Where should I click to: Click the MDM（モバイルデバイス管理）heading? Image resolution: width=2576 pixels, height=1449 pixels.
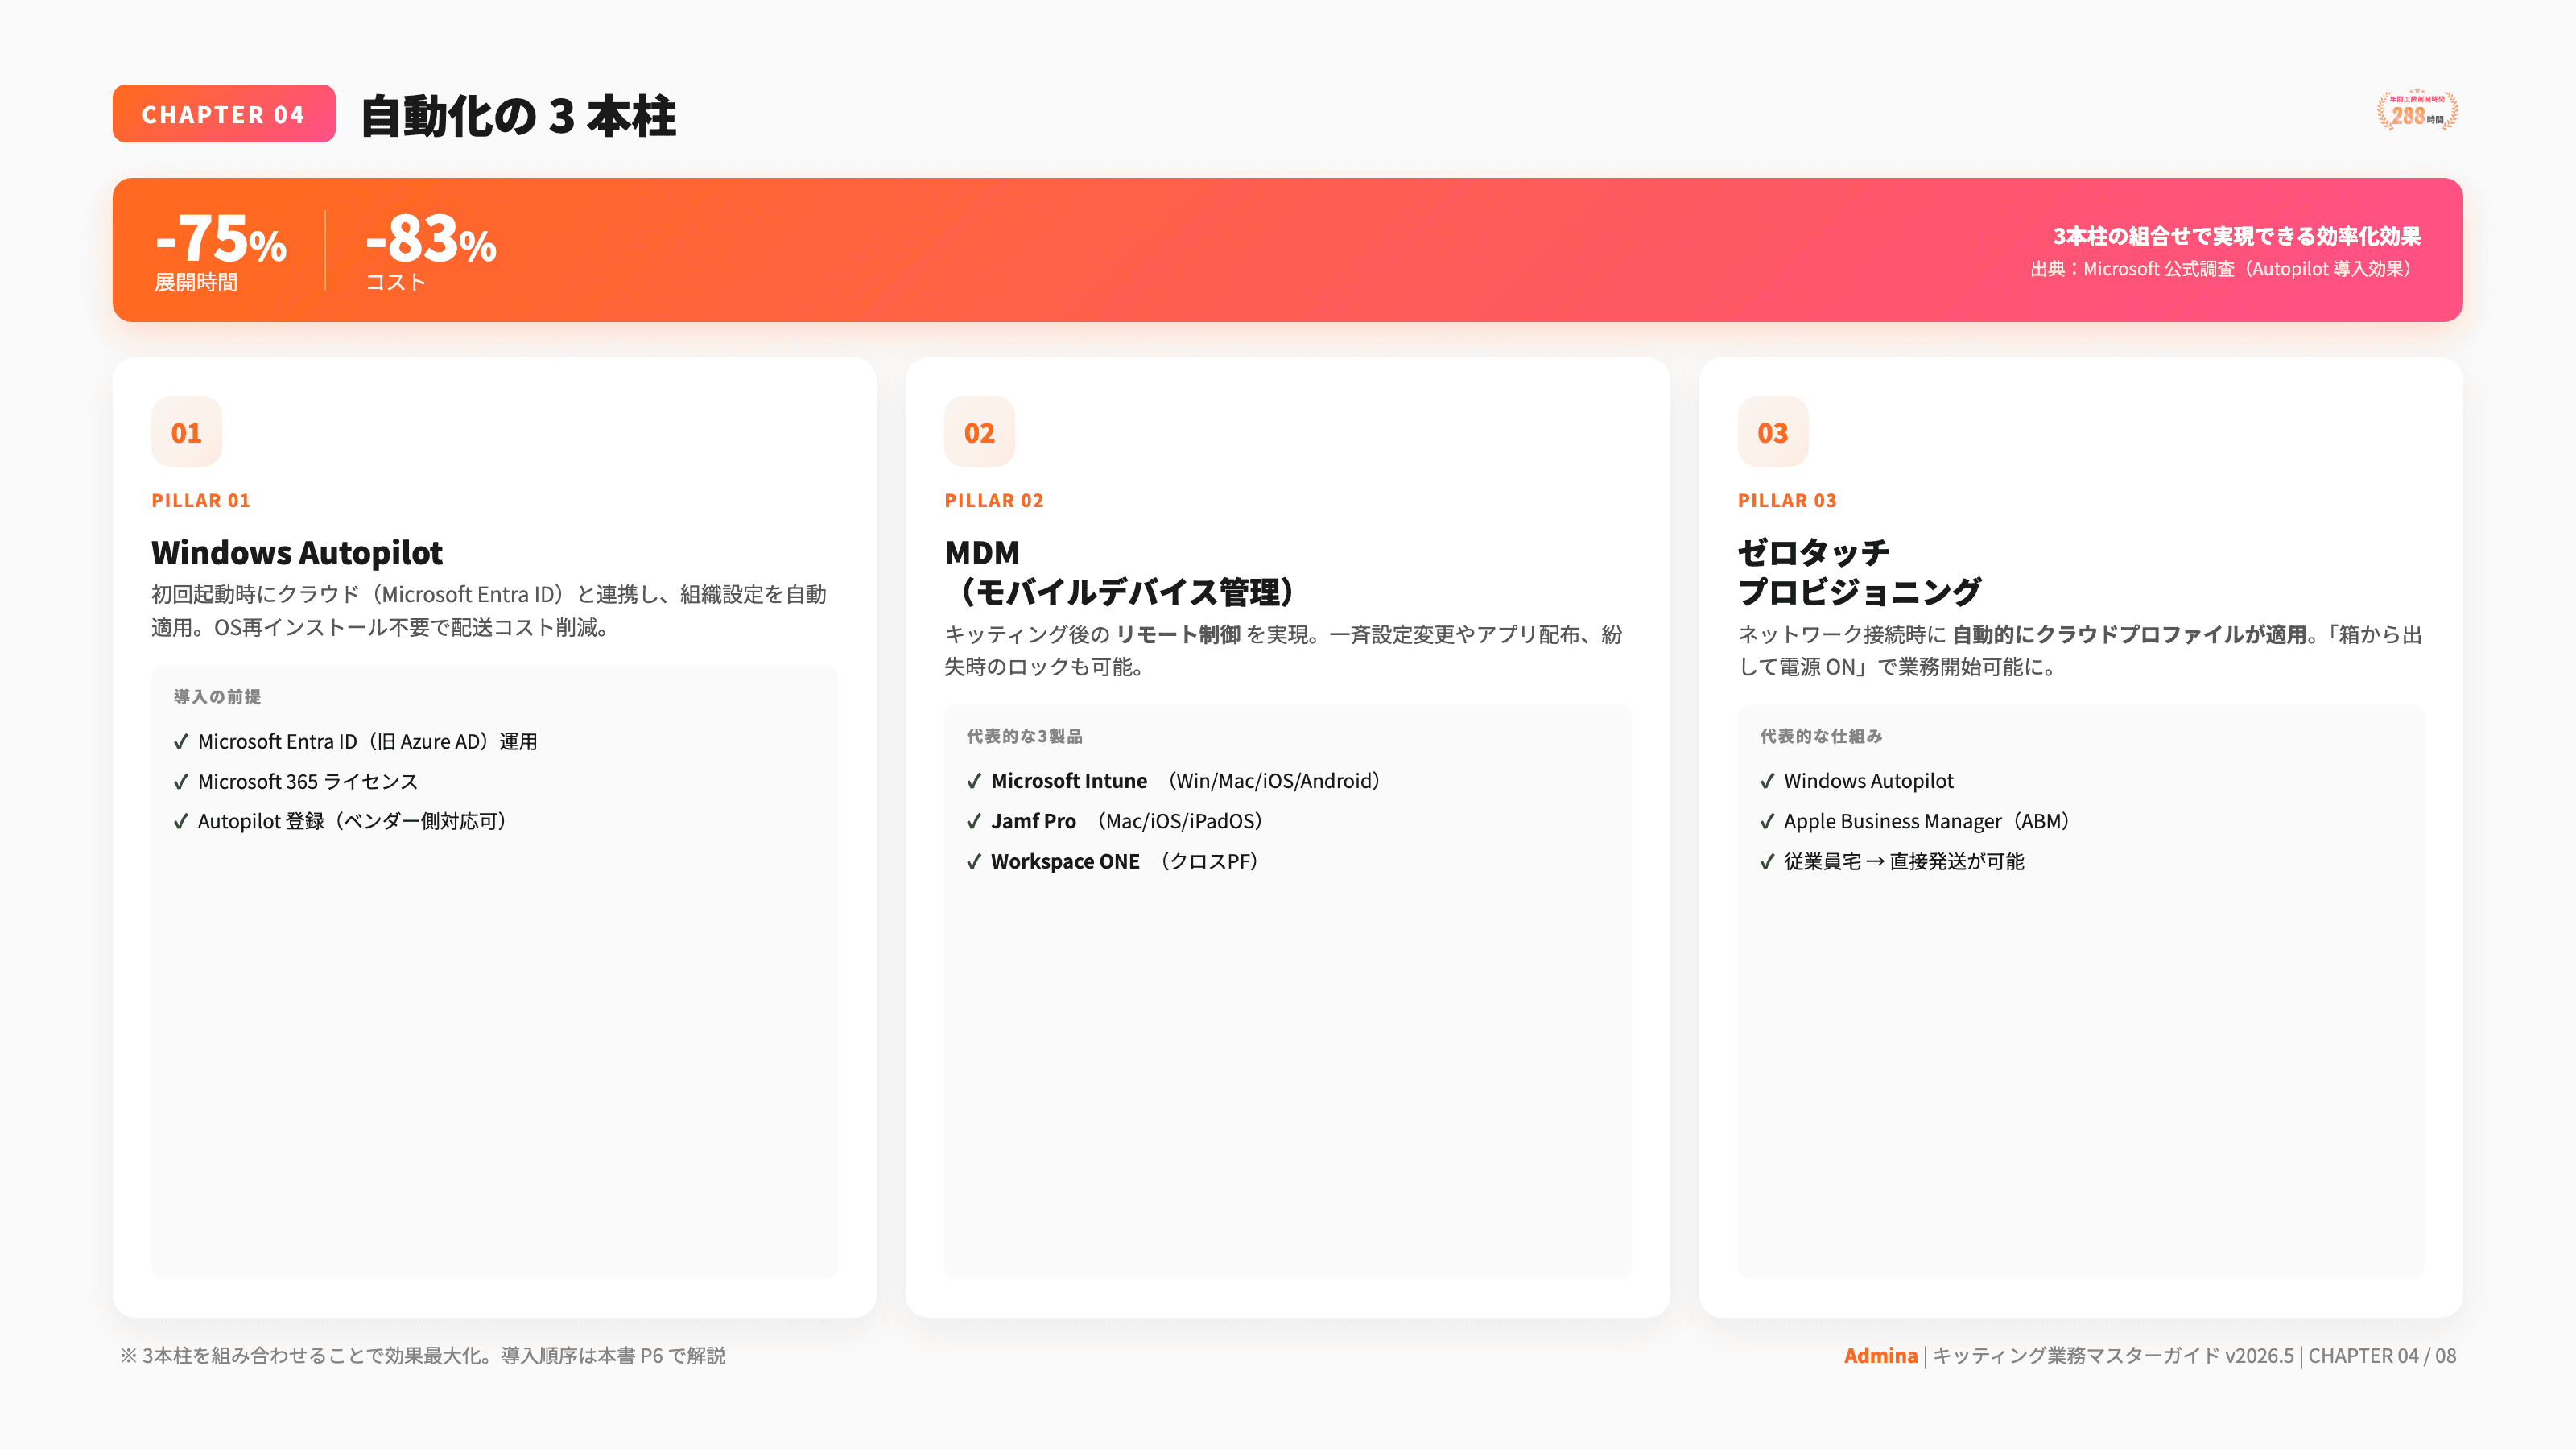tap(1120, 572)
